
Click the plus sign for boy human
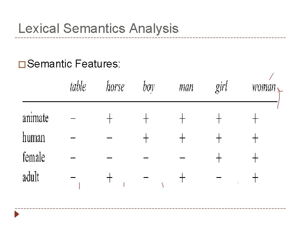(146, 138)
